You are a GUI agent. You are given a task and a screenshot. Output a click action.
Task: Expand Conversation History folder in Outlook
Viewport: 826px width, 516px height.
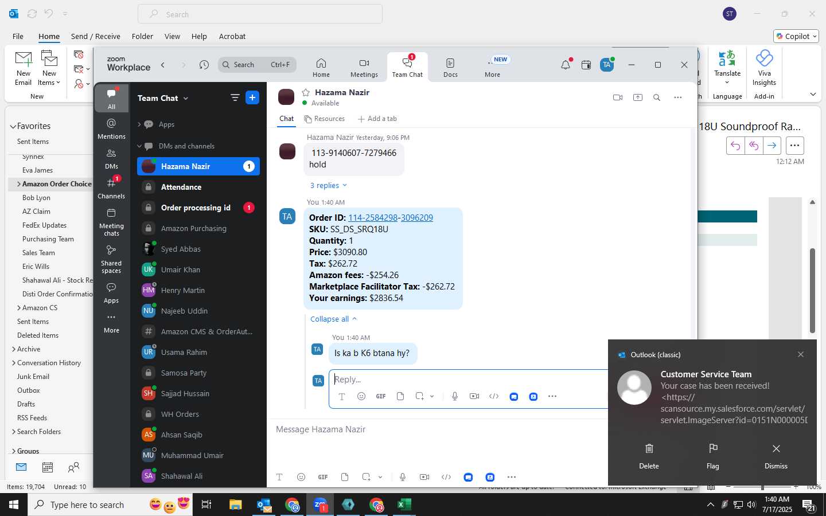point(14,363)
